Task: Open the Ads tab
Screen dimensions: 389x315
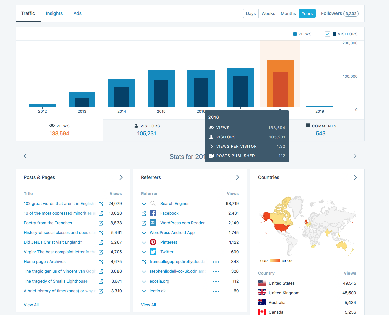Action: pyautogui.click(x=77, y=14)
